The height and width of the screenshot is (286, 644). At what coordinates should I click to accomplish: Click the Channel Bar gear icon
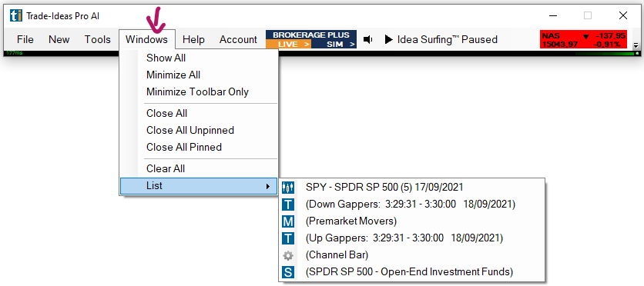[x=288, y=256]
